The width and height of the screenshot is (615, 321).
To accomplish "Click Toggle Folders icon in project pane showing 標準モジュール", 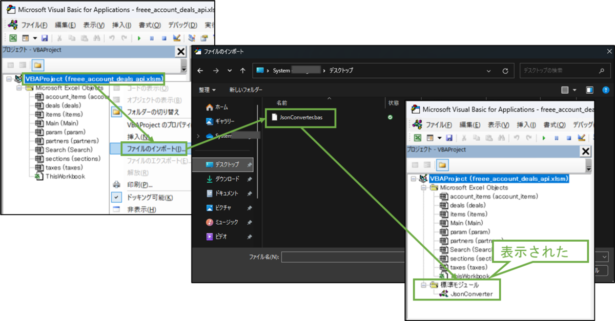I will 442,165.
